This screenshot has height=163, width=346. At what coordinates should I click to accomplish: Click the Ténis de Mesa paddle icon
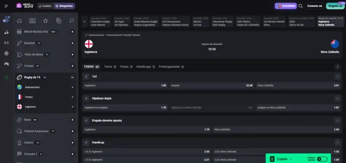19,54
